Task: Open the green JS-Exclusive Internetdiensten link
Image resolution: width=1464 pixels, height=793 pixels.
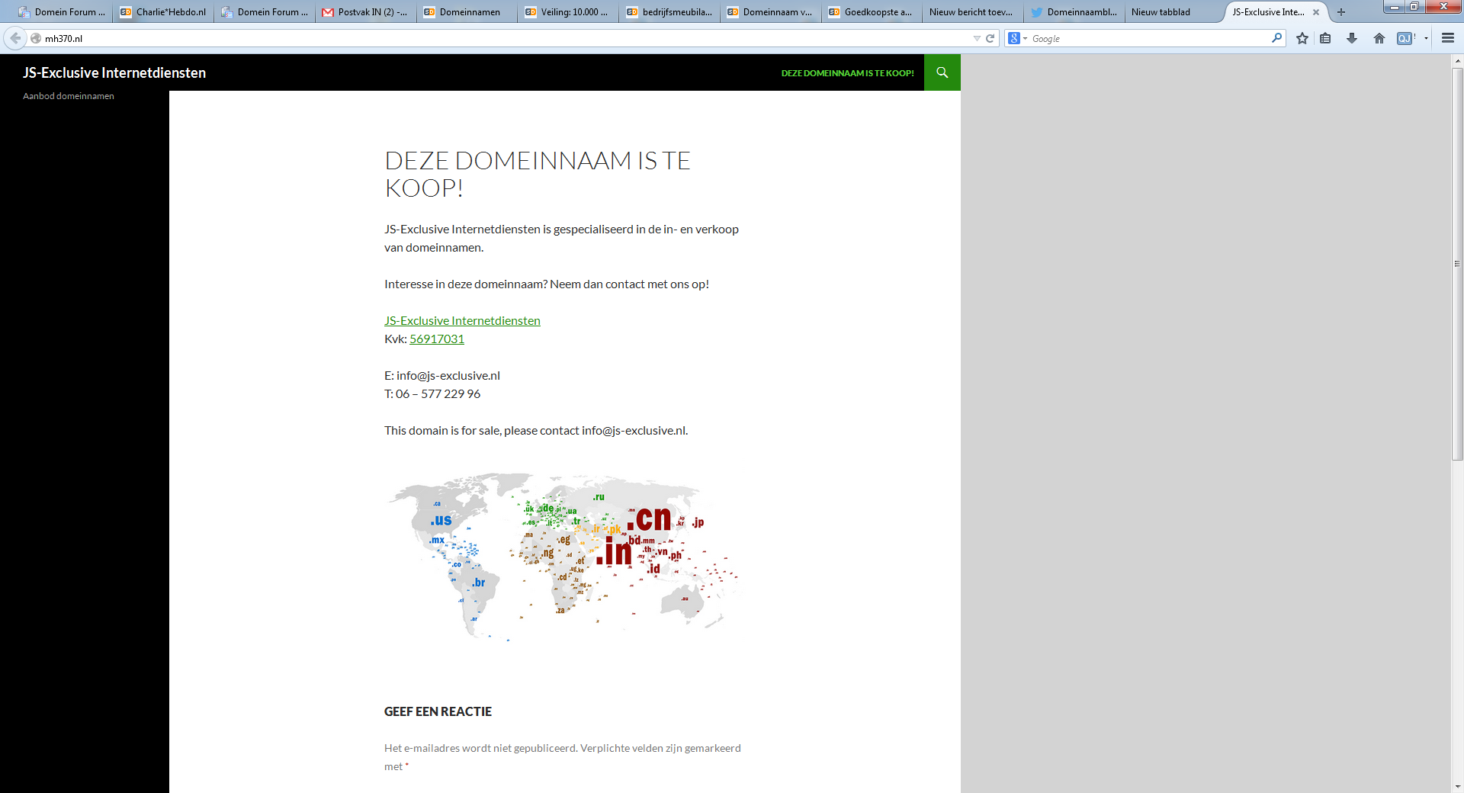Action: (x=462, y=320)
